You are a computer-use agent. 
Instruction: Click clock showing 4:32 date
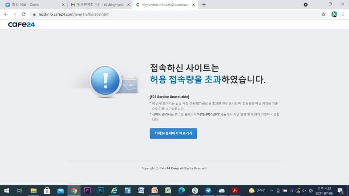click(324, 191)
